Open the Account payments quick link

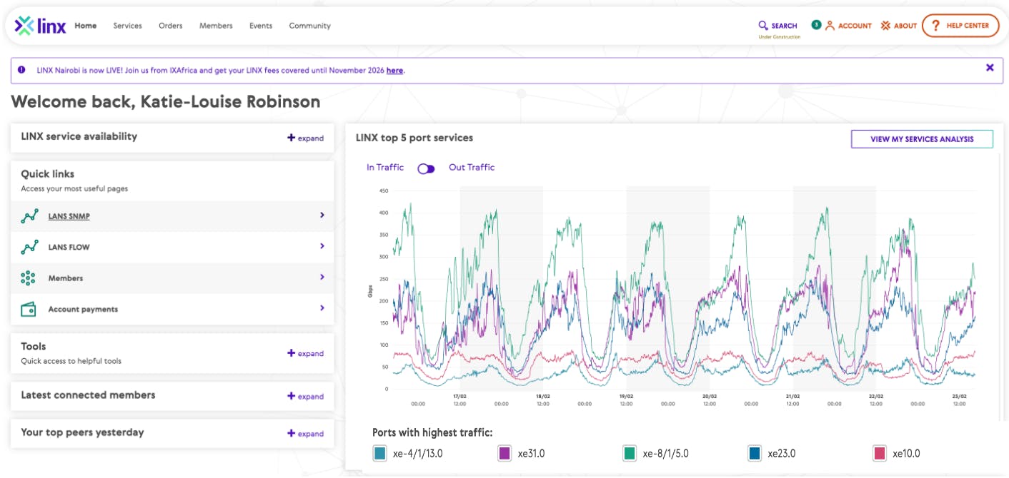pos(83,310)
